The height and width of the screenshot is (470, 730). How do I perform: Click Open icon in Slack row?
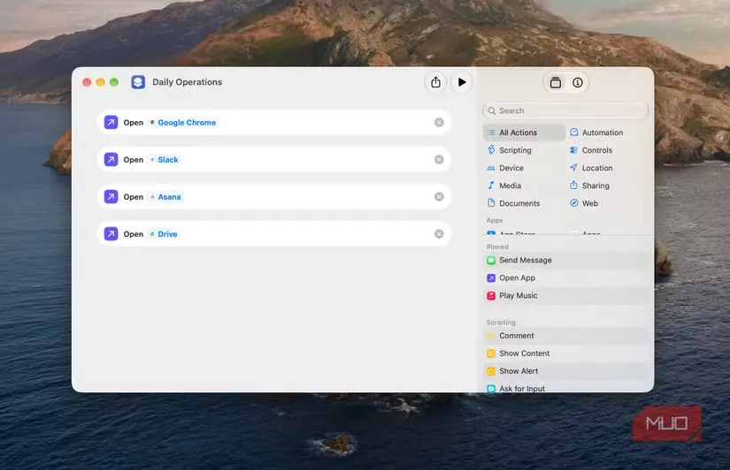(x=111, y=159)
